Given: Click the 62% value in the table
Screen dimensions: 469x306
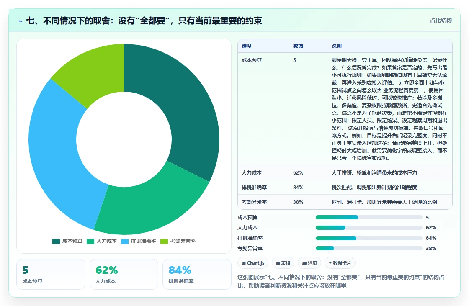Looking at the screenshot, I should click(298, 172).
